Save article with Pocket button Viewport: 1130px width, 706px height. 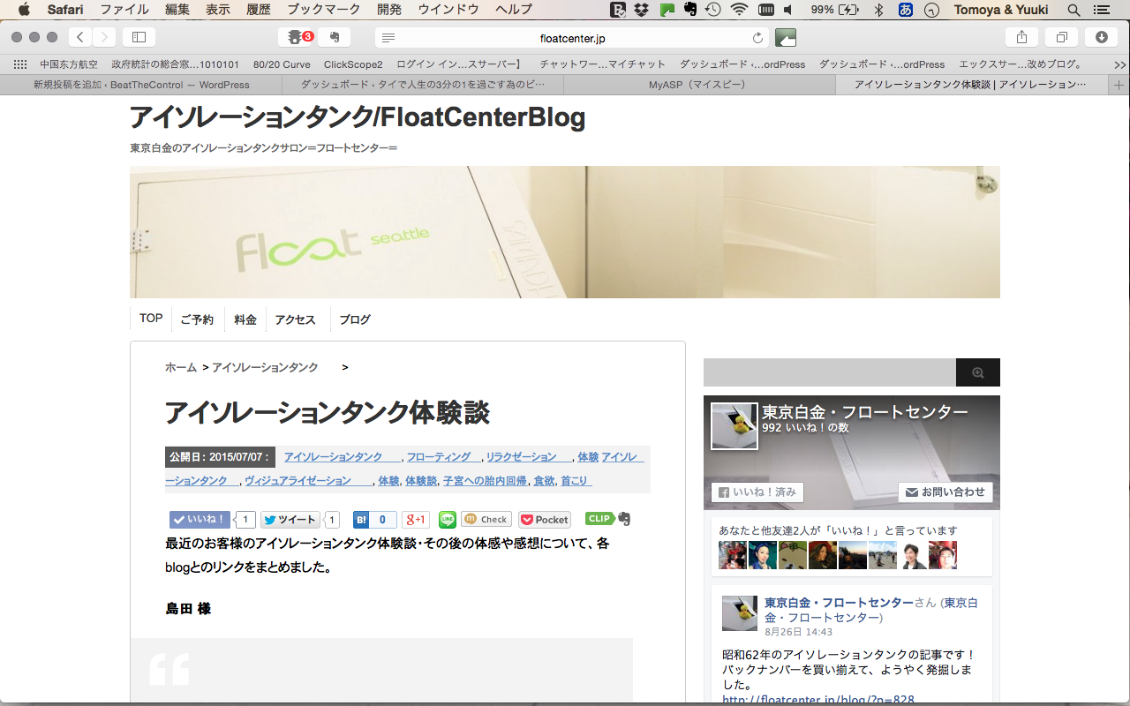(x=545, y=520)
